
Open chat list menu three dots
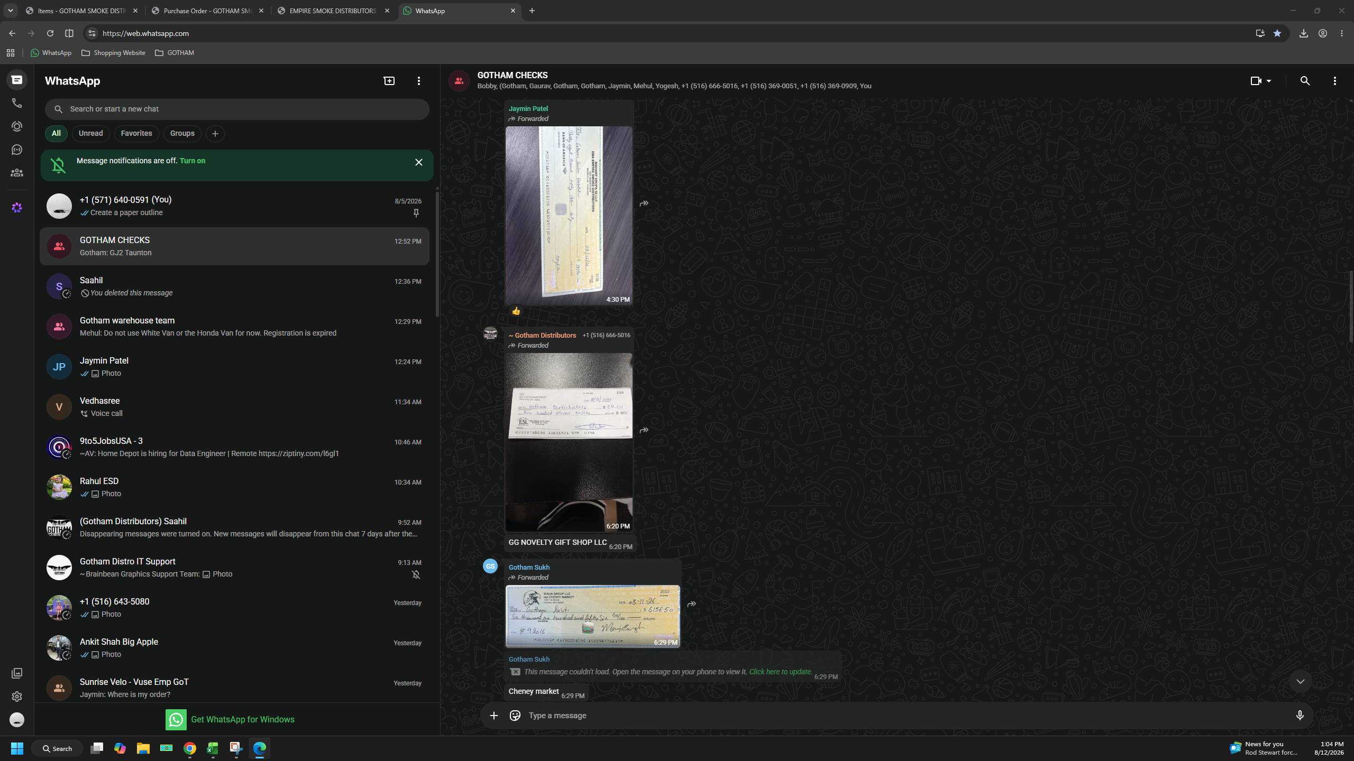[x=419, y=81]
